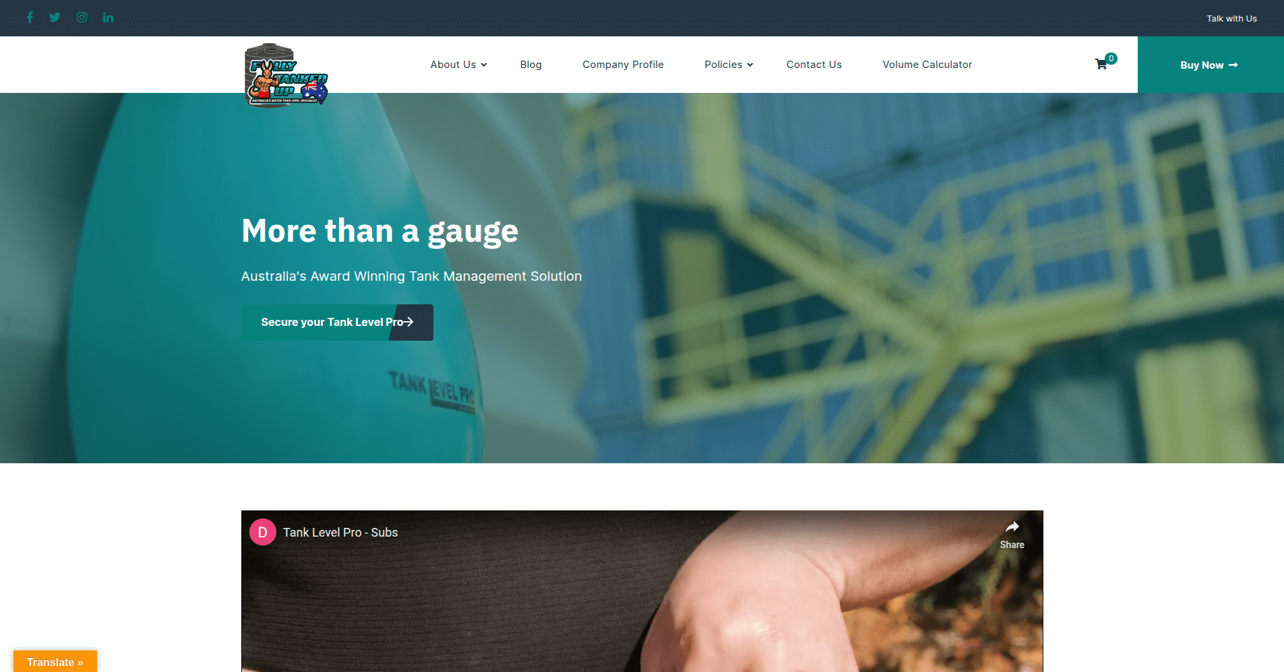1284x672 pixels.
Task: Open the Contact Us page
Action: click(x=814, y=65)
